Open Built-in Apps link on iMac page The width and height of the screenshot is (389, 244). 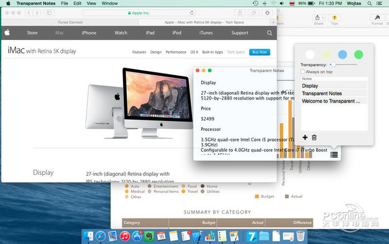point(213,52)
